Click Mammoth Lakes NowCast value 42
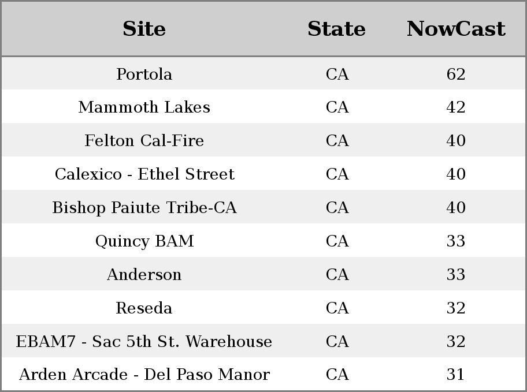The height and width of the screenshot is (392, 527). coord(456,107)
